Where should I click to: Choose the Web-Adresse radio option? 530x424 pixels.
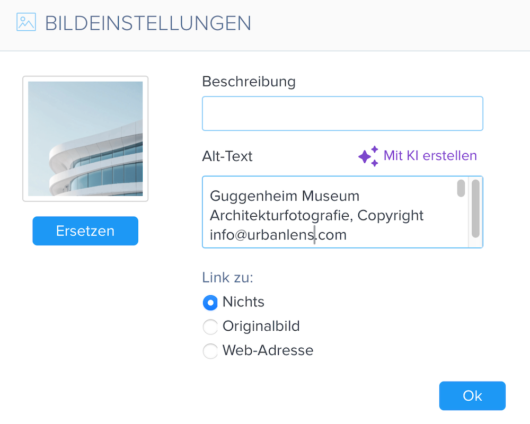(210, 351)
